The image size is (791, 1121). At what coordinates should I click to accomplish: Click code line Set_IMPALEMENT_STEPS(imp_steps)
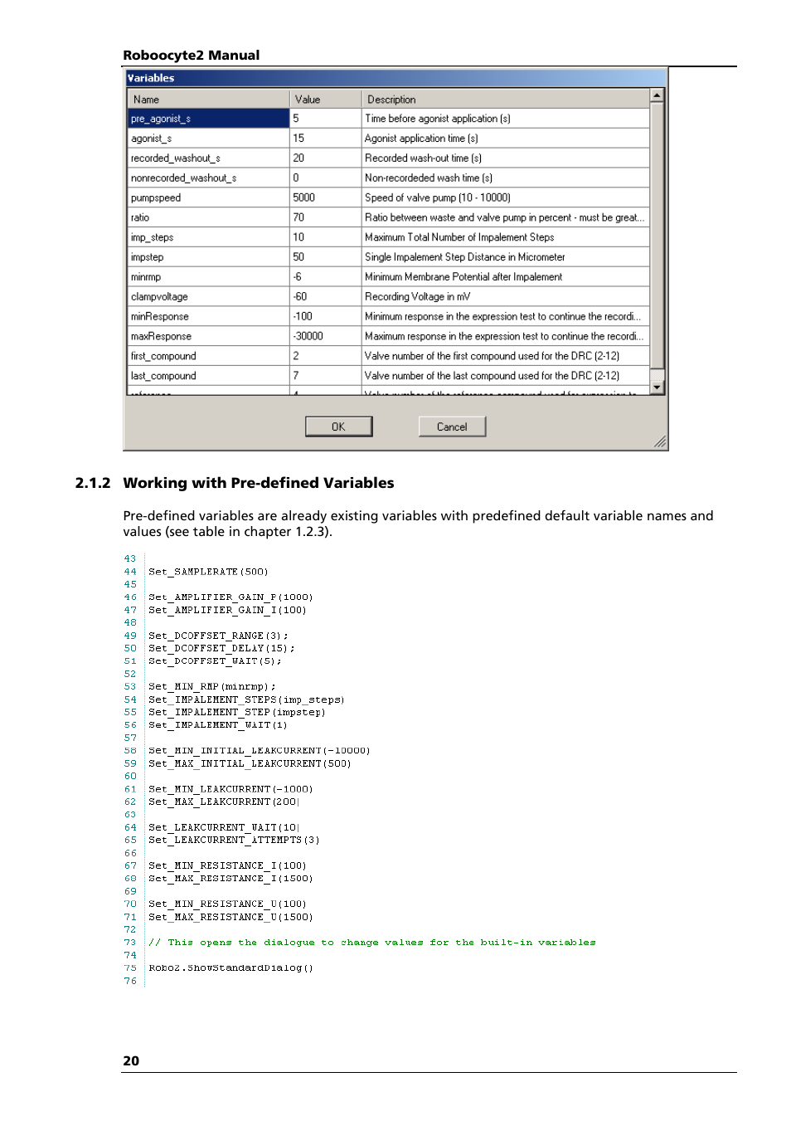point(246,699)
